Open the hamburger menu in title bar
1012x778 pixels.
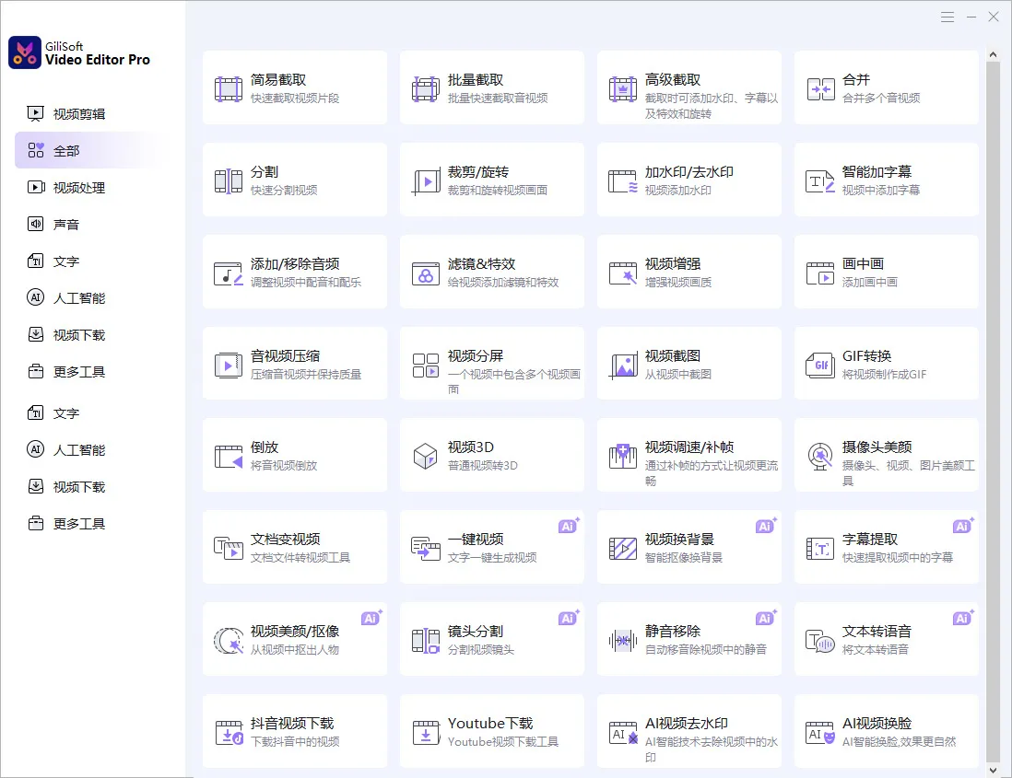pos(947,17)
